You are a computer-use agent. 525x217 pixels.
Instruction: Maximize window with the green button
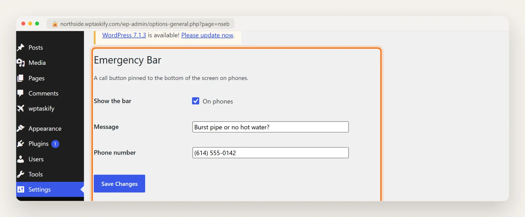[37, 24]
